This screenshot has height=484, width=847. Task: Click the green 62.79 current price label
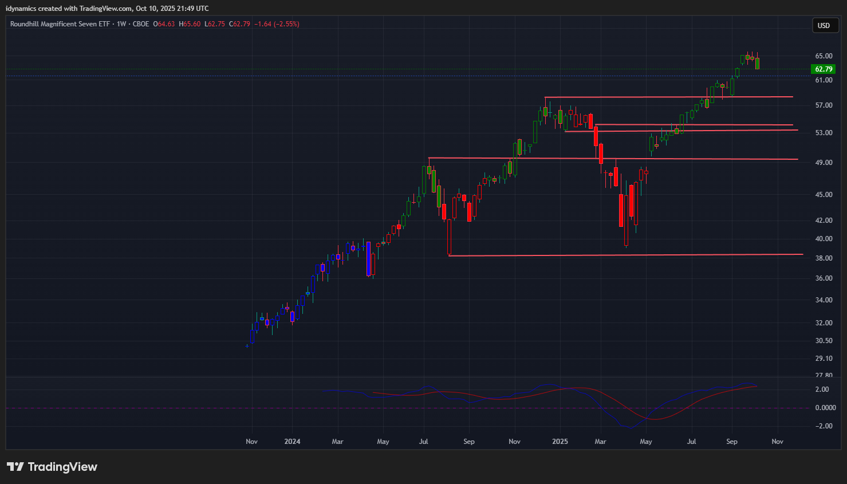tap(824, 69)
